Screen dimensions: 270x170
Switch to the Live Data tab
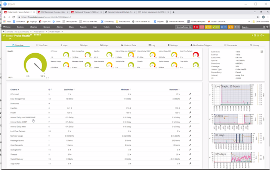click(42, 45)
